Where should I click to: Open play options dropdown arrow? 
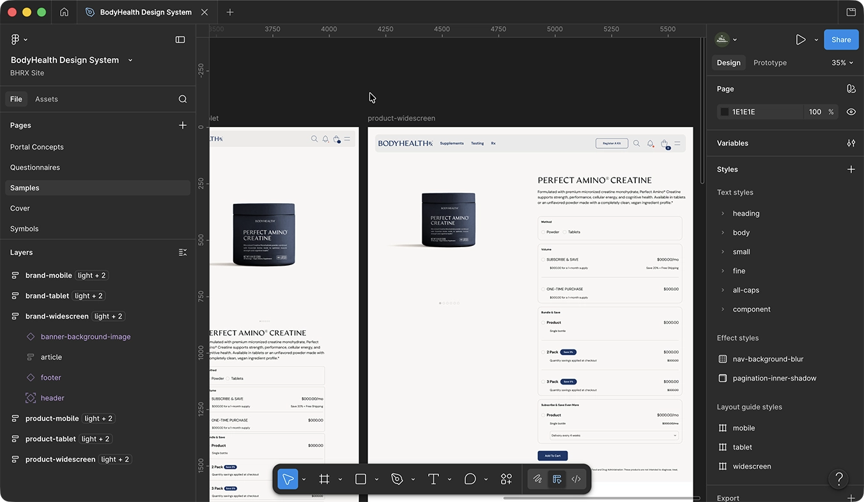click(x=816, y=40)
